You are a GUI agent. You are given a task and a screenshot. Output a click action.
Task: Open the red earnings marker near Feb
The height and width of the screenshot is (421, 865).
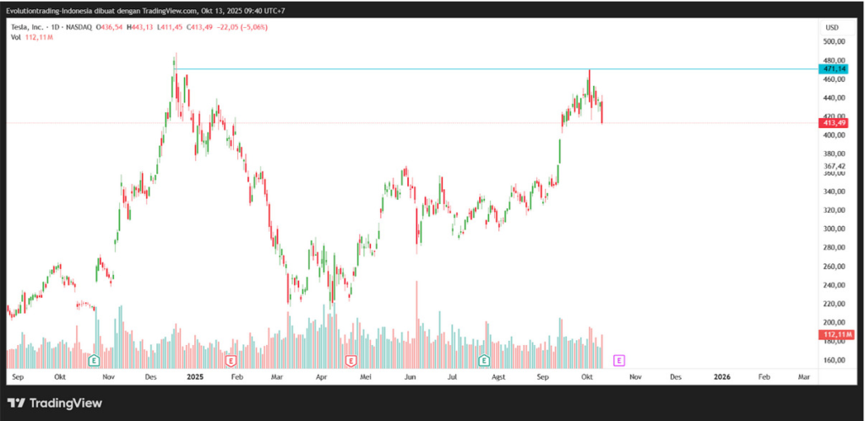230,360
